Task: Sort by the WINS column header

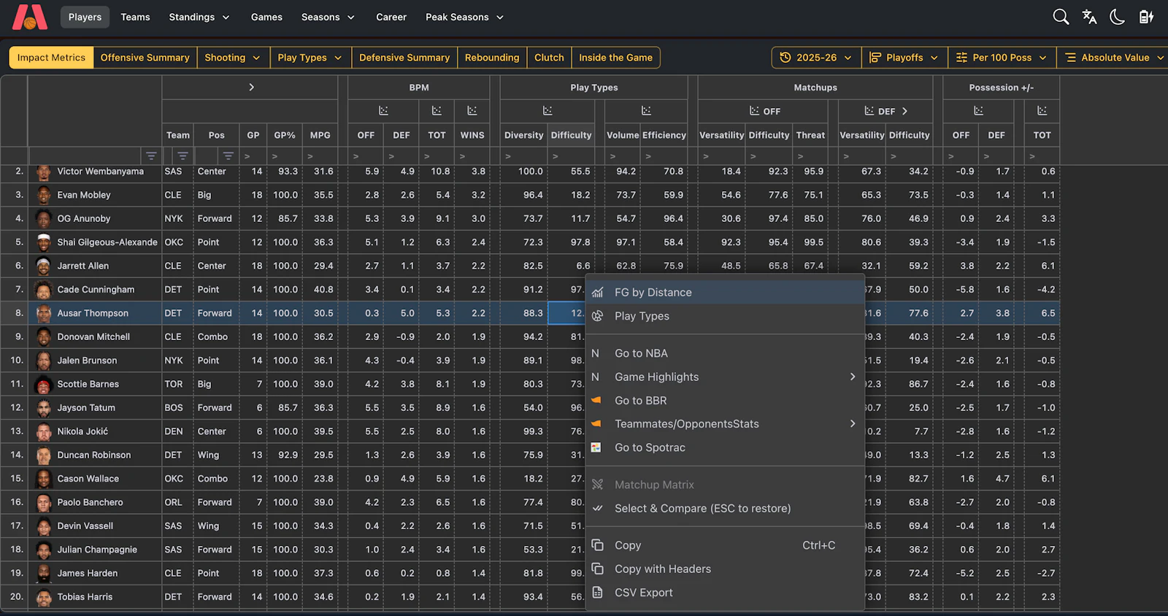Action: [472, 135]
